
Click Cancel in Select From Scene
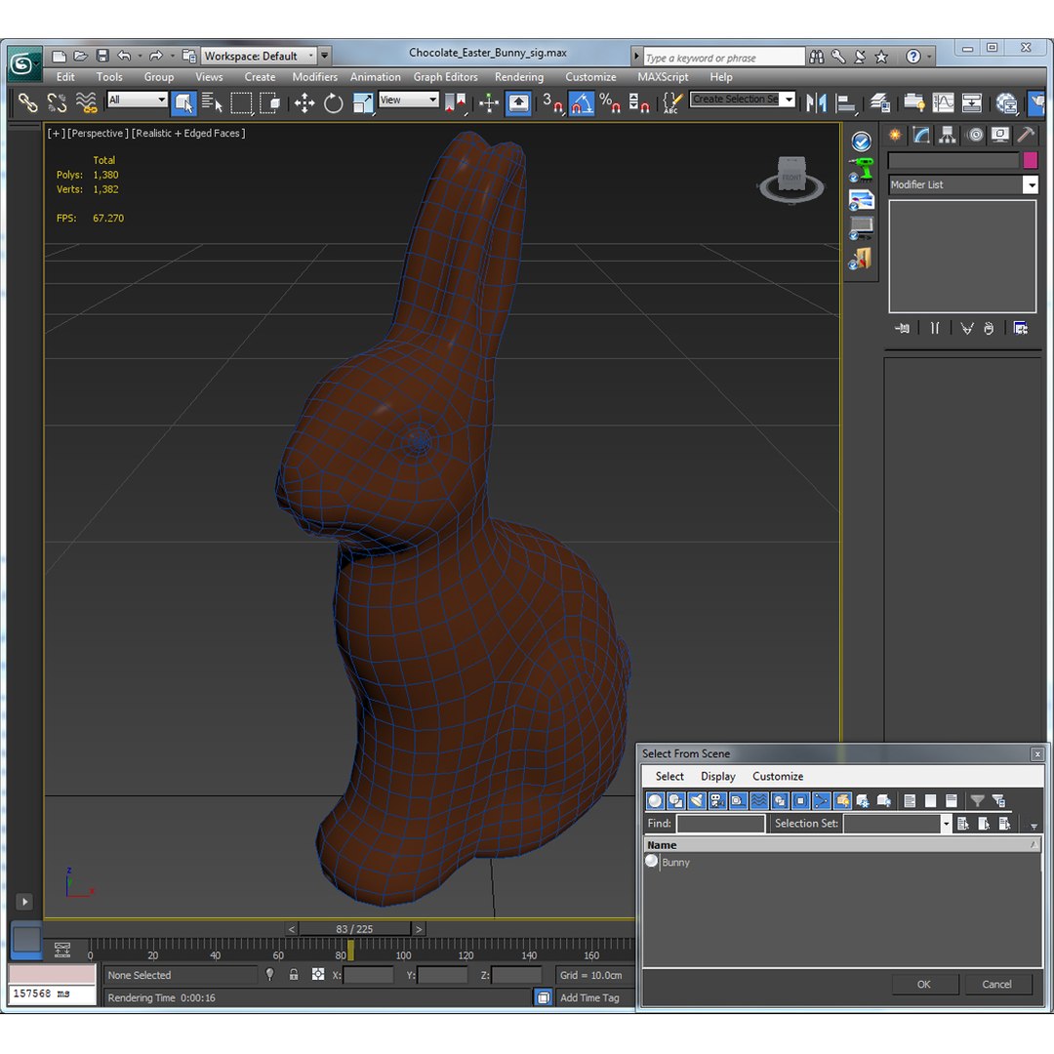coord(996,984)
